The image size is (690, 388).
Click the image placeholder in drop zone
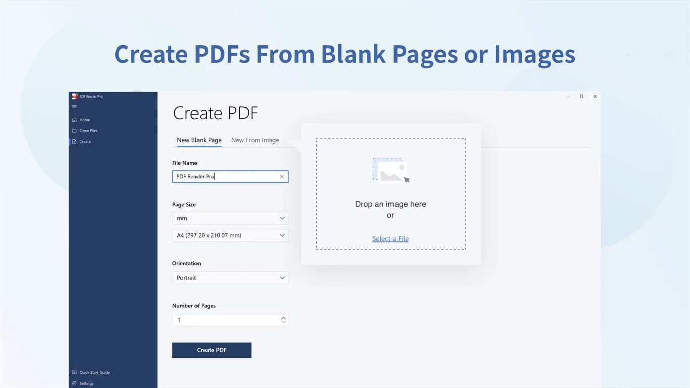tap(391, 170)
